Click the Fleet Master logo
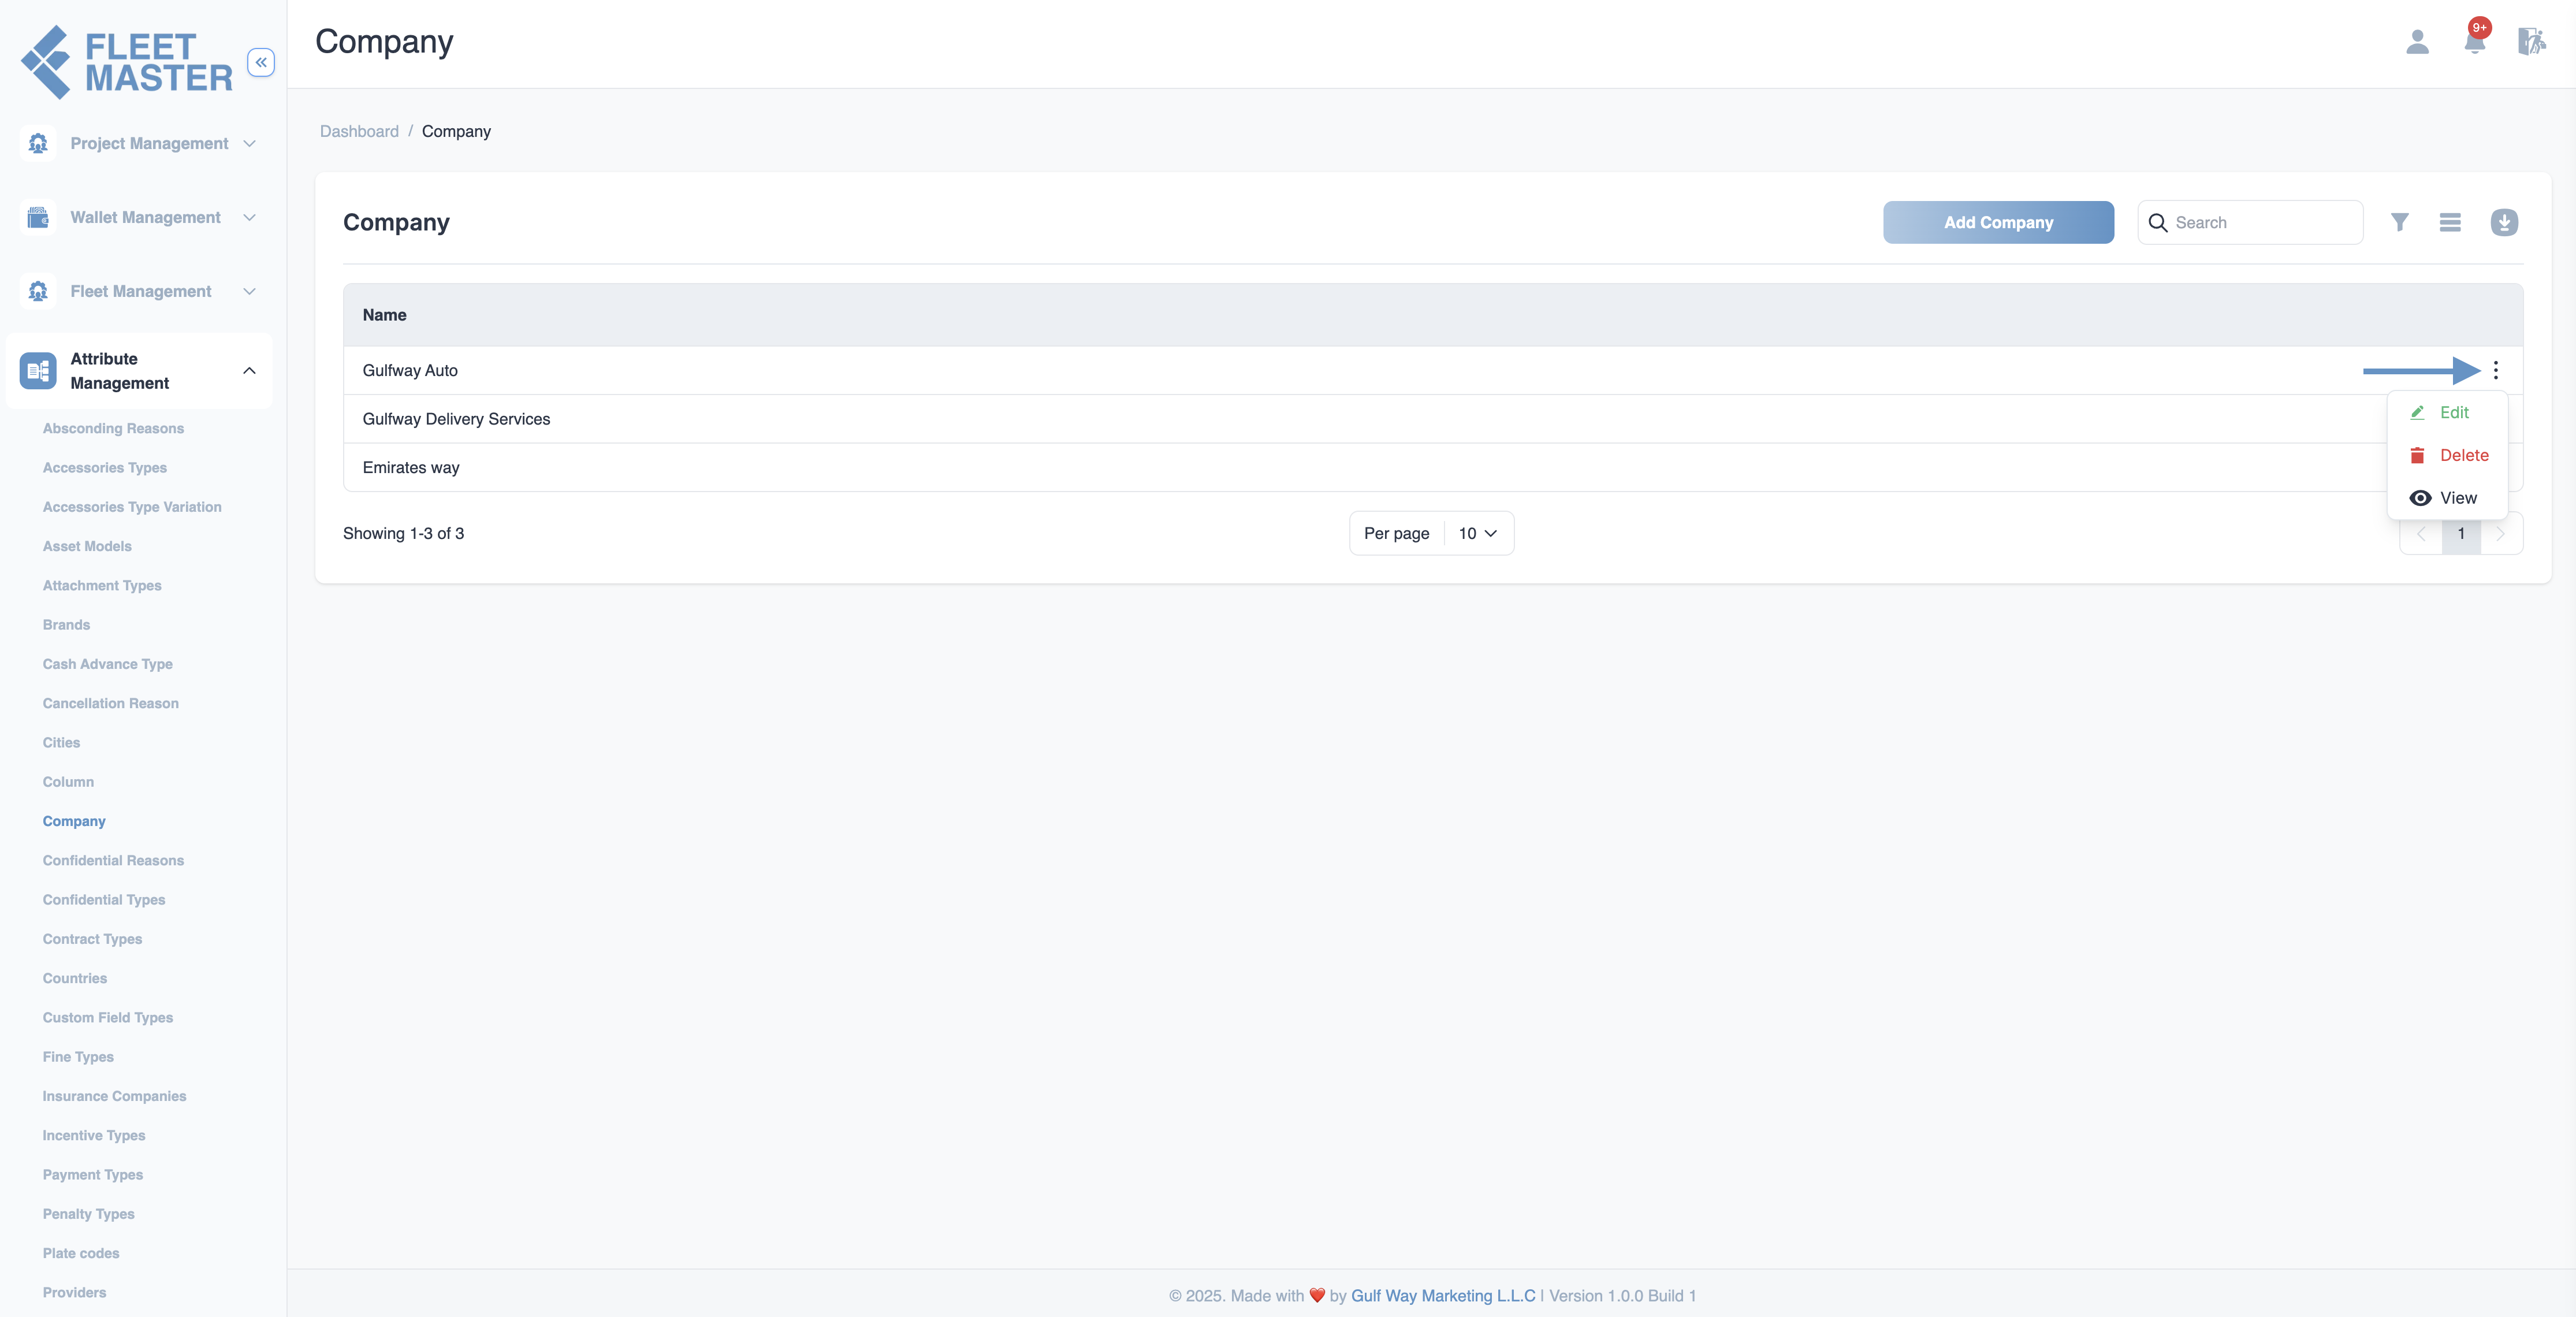The image size is (2576, 1317). tap(127, 62)
